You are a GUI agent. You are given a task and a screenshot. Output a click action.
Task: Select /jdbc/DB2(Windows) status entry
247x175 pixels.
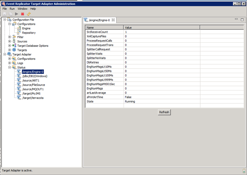click(34, 76)
